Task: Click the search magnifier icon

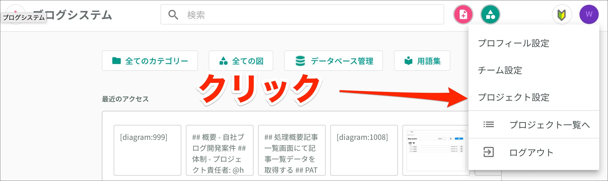Action: point(173,15)
